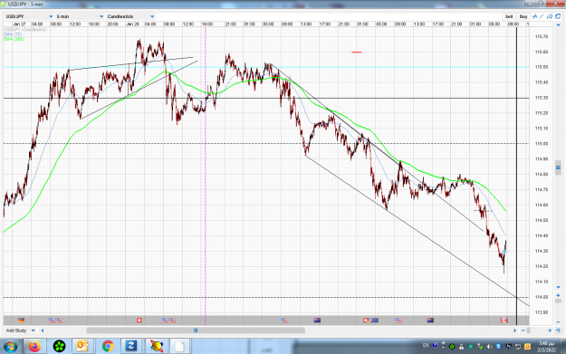Click the horizontal time scrollbar thumb
566x354 pixels.
pos(196,330)
